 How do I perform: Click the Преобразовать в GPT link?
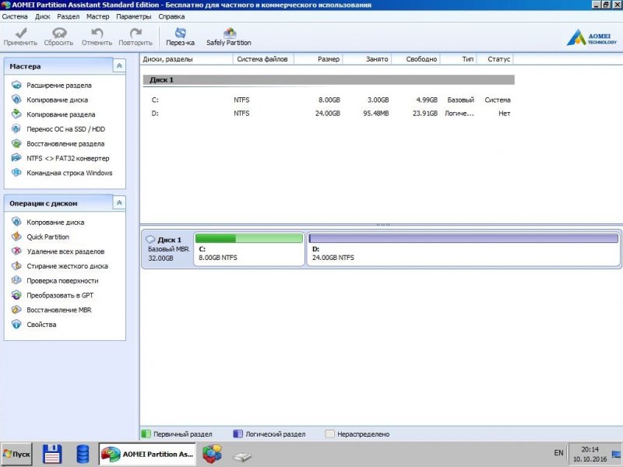click(60, 296)
